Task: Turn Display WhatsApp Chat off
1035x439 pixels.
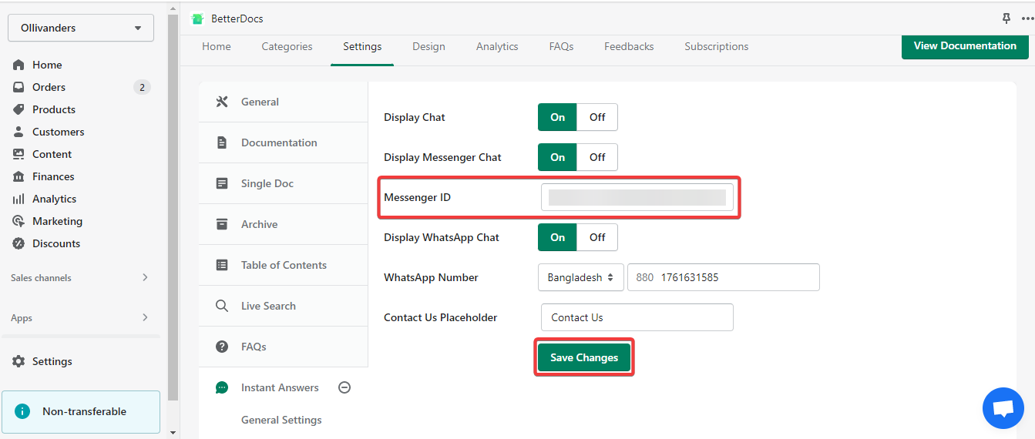Action: (x=597, y=237)
